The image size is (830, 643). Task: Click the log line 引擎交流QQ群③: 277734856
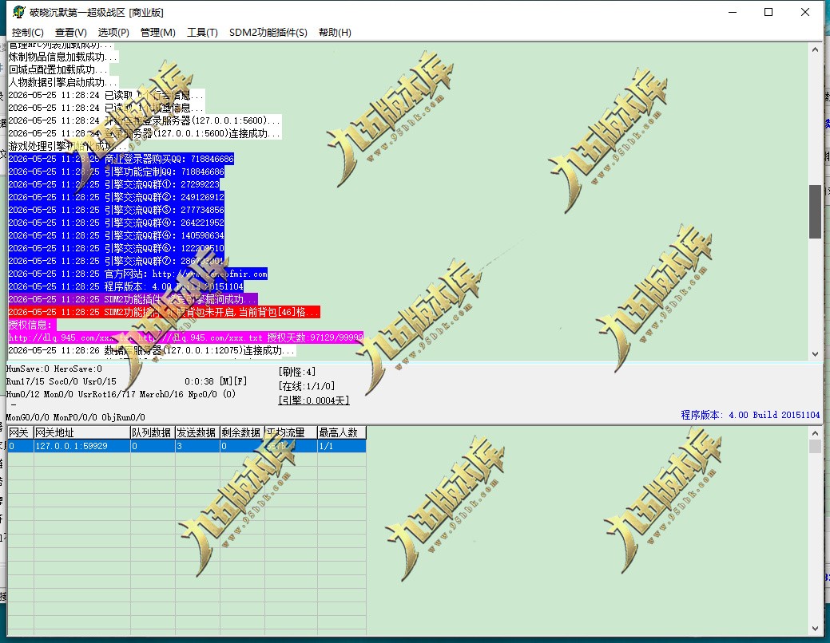[x=117, y=209]
